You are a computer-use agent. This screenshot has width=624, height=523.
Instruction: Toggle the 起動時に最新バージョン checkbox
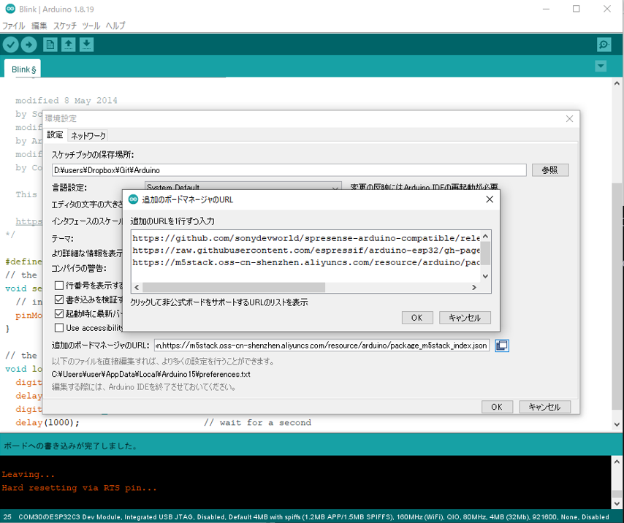59,314
